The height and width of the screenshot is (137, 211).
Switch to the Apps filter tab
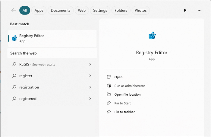pyautogui.click(x=39, y=10)
